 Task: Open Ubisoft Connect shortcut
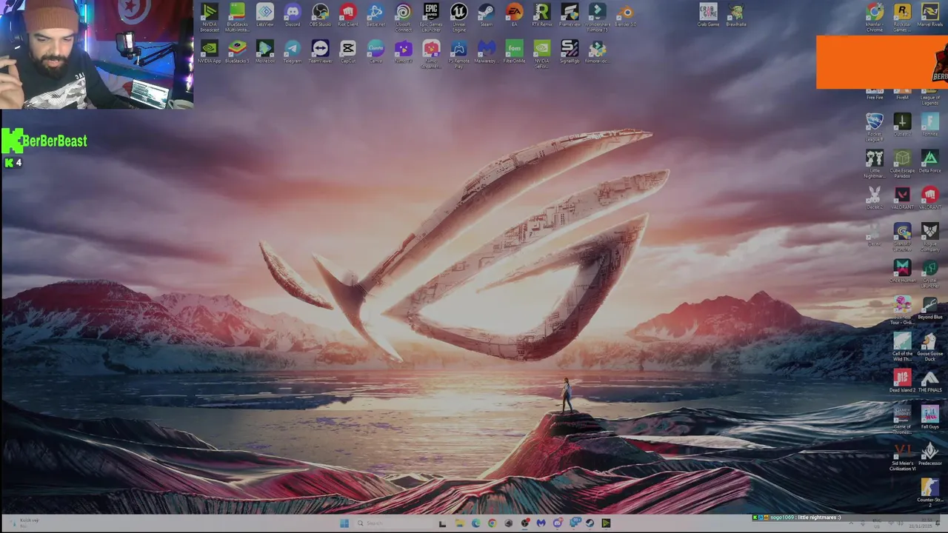coord(403,18)
